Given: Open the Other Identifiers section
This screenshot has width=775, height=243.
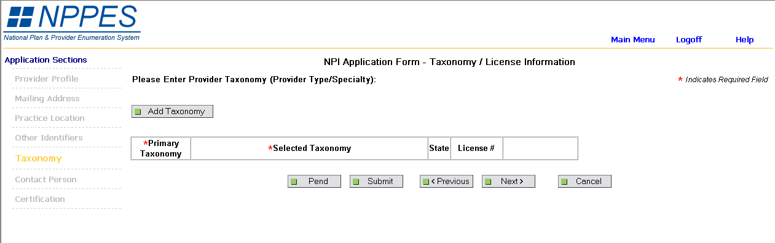Looking at the screenshot, I should tap(49, 138).
